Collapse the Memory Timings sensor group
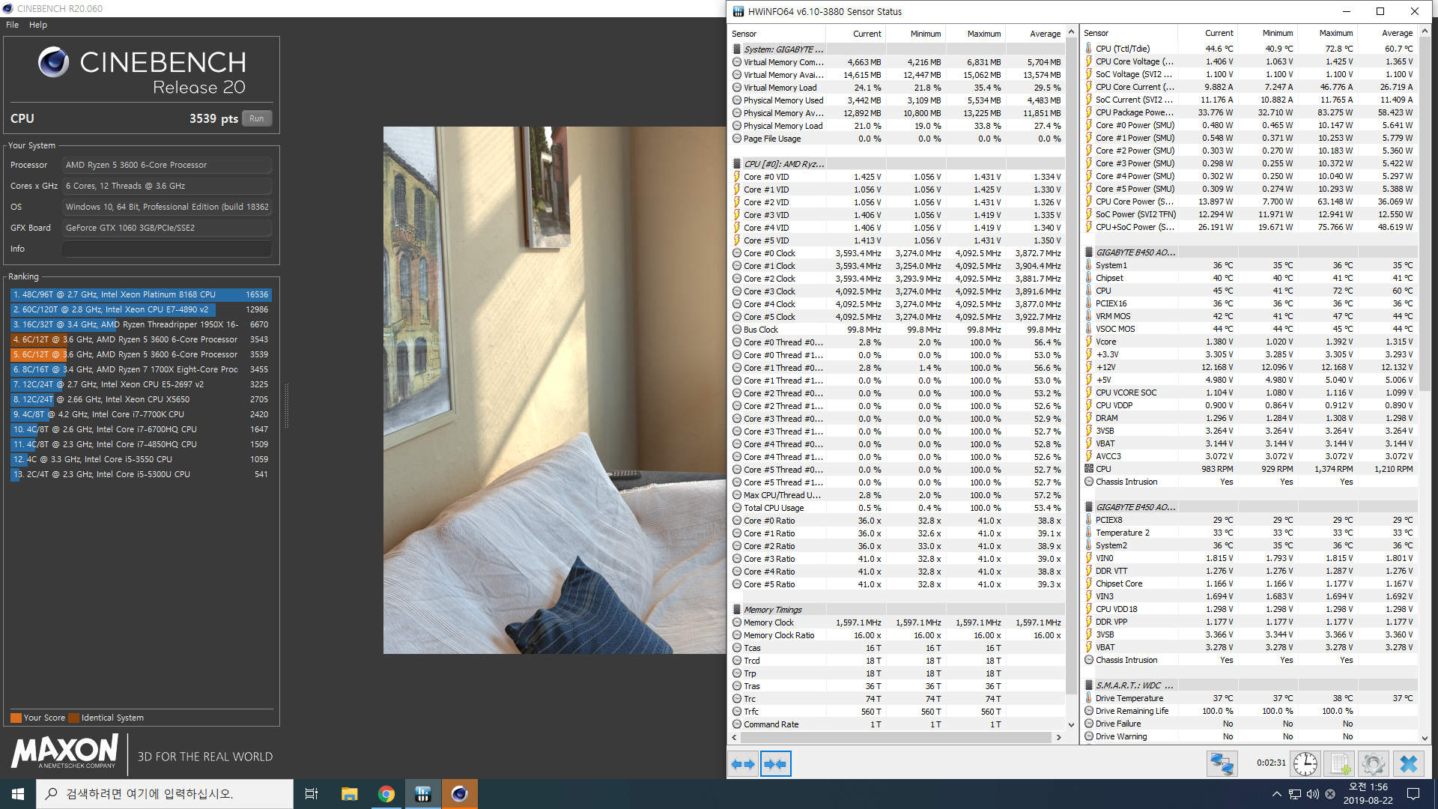The height and width of the screenshot is (809, 1438). click(x=772, y=610)
